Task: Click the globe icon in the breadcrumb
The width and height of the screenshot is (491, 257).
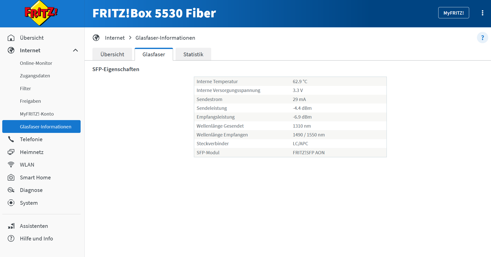Action: [96, 38]
